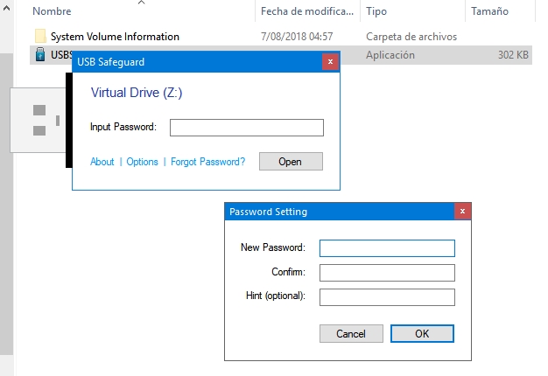
Task: Close the Password Setting dialog
Action: [462, 212]
